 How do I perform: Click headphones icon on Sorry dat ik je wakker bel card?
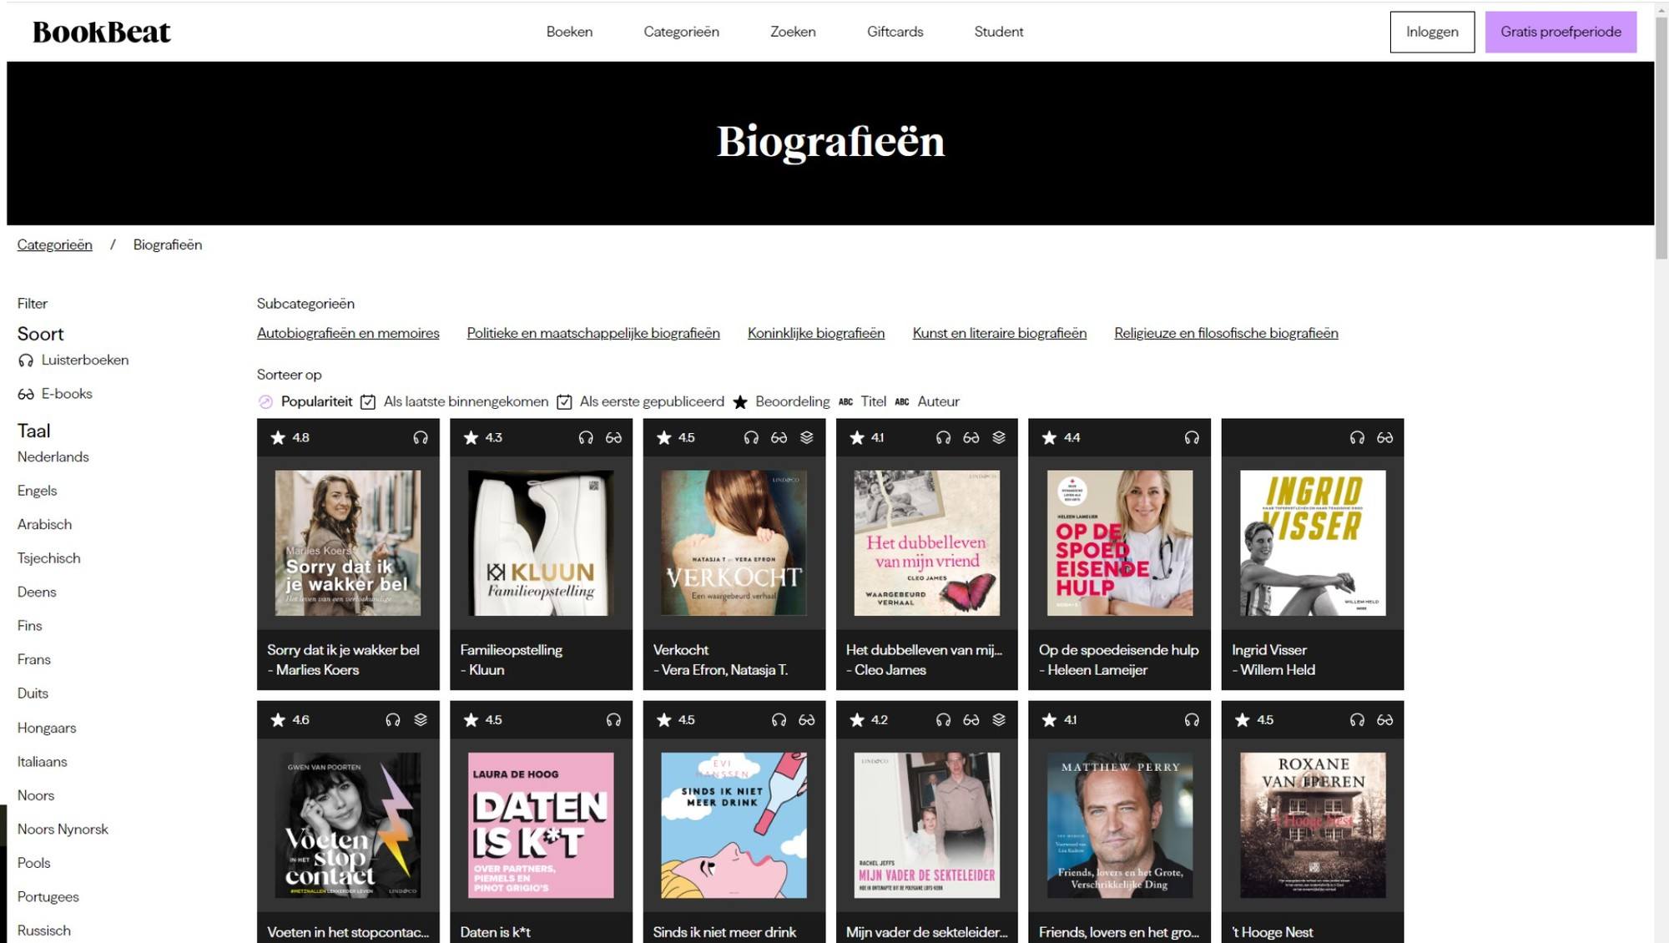tap(421, 437)
